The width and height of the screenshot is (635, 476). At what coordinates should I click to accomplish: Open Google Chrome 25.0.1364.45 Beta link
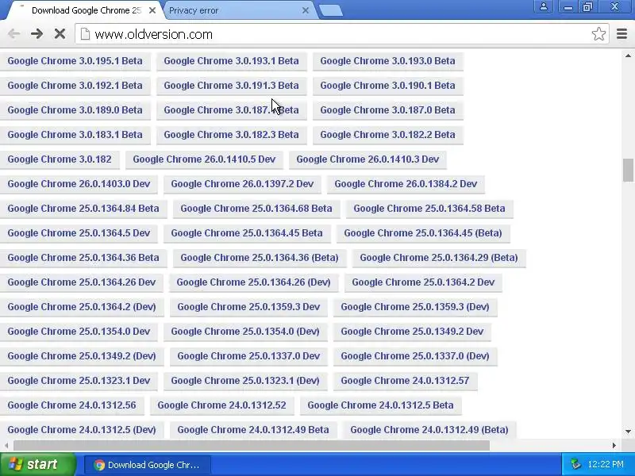pyautogui.click(x=247, y=233)
